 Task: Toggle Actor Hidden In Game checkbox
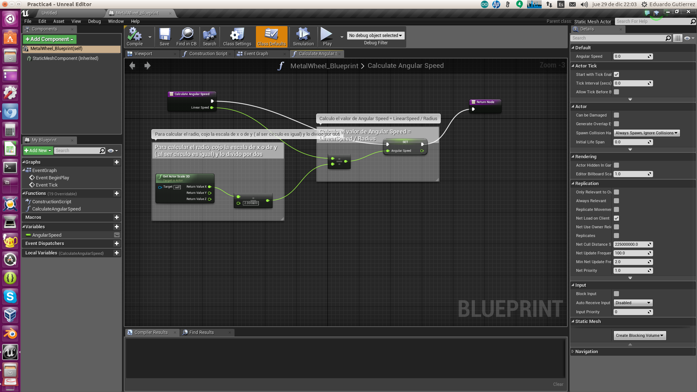pos(616,165)
